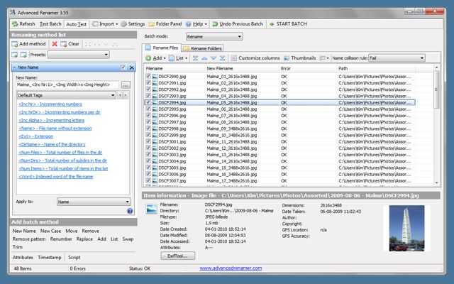
Task: Collapse the New Name method panel
Action: point(14,67)
